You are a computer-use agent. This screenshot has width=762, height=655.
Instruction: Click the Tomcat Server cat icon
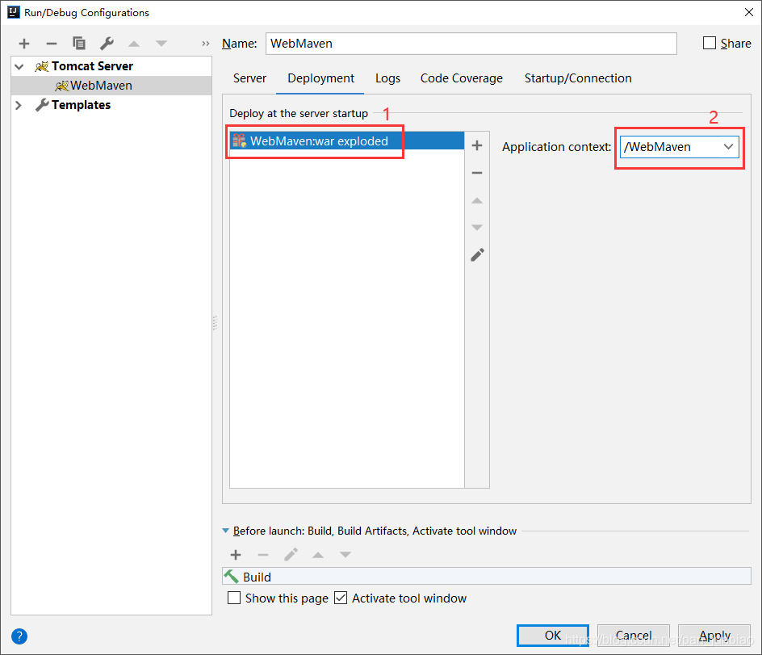[x=42, y=66]
